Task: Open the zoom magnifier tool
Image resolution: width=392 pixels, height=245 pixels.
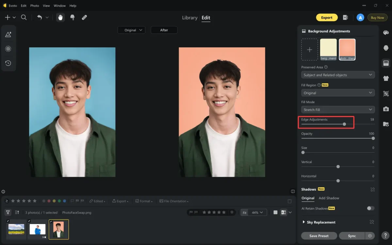Action: click(x=24, y=18)
